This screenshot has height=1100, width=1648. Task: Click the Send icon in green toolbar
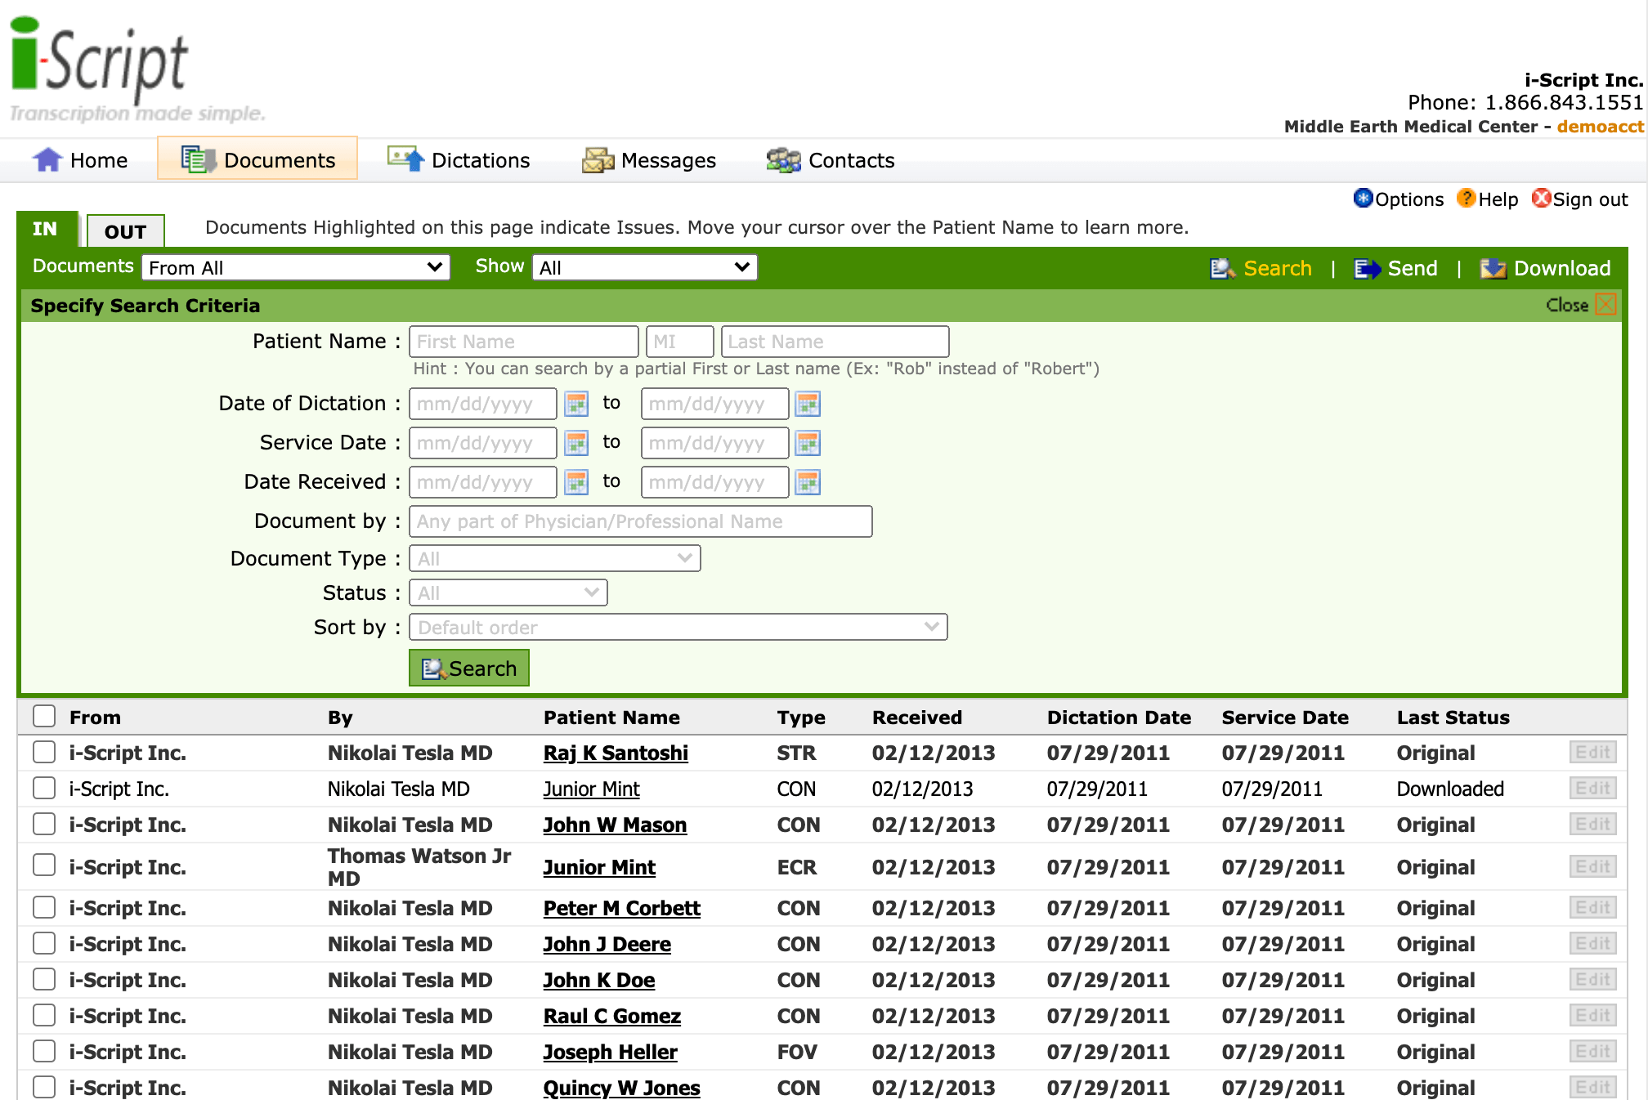(x=1365, y=269)
